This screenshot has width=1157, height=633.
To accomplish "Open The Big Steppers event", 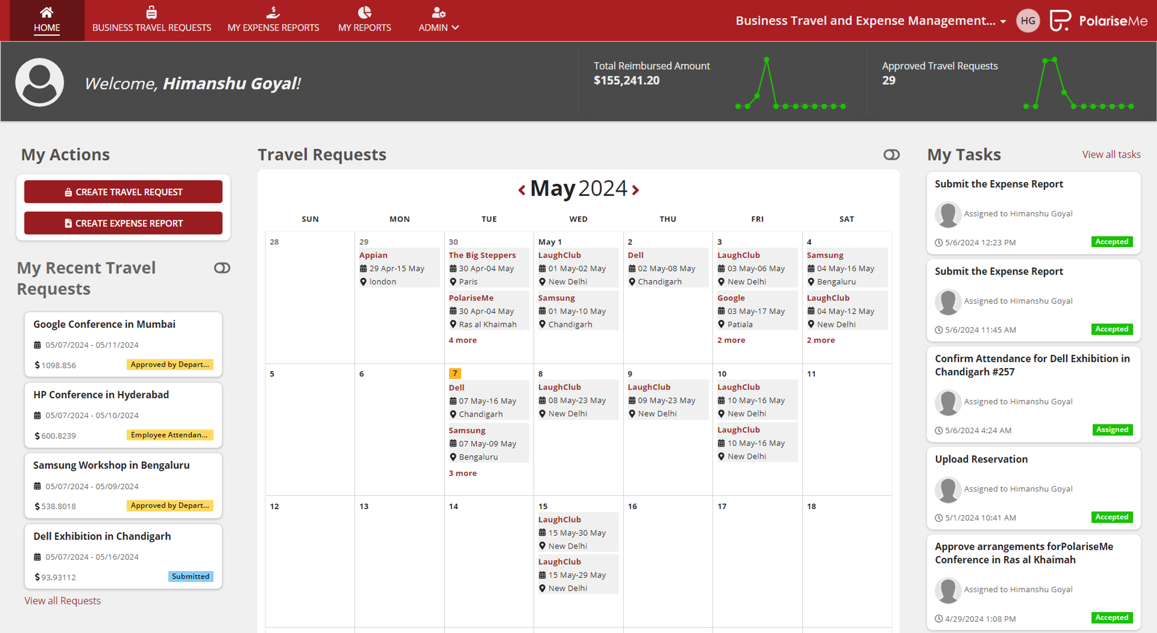I will click(x=488, y=268).
